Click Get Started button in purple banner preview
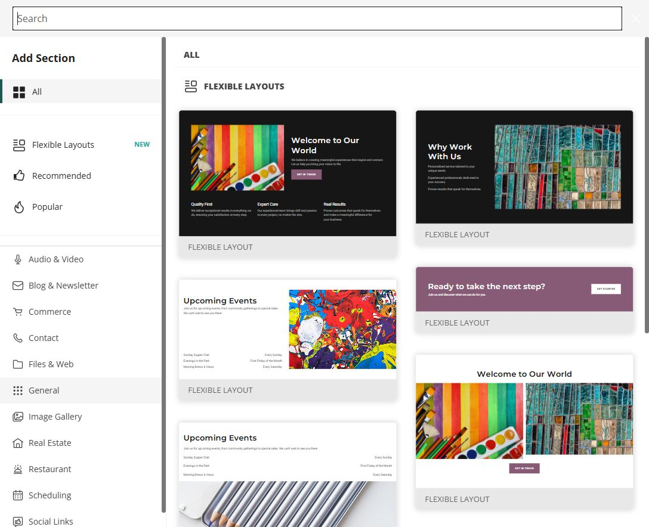 [606, 289]
